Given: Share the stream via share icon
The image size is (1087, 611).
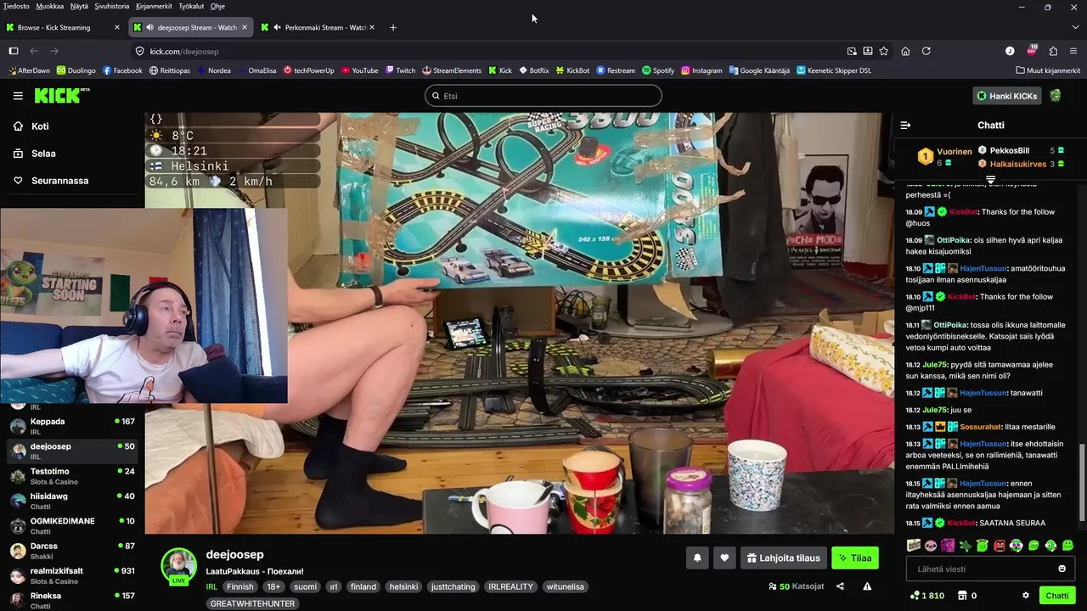Looking at the screenshot, I should pyautogui.click(x=840, y=586).
